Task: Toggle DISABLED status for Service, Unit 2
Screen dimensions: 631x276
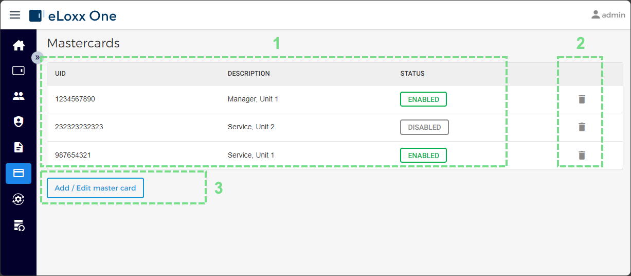Action: pyautogui.click(x=424, y=127)
